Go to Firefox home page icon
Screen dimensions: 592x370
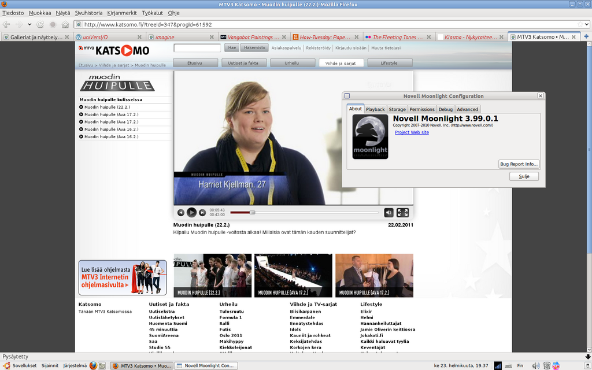(x=65, y=24)
